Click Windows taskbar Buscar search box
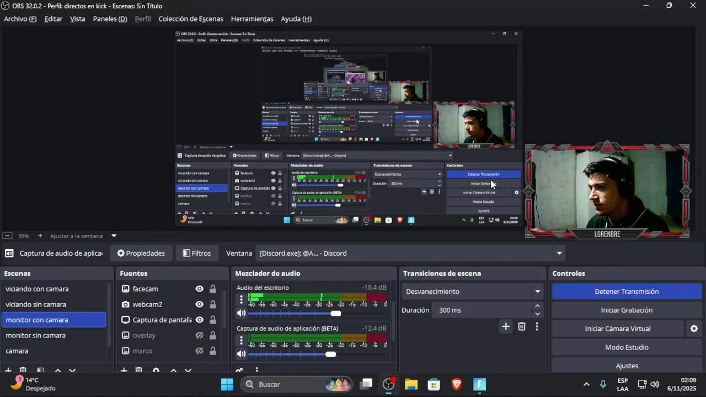Image resolution: width=706 pixels, height=397 pixels. point(297,384)
